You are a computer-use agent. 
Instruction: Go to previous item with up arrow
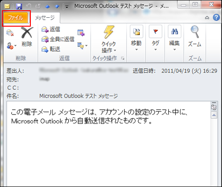tap(48, 7)
